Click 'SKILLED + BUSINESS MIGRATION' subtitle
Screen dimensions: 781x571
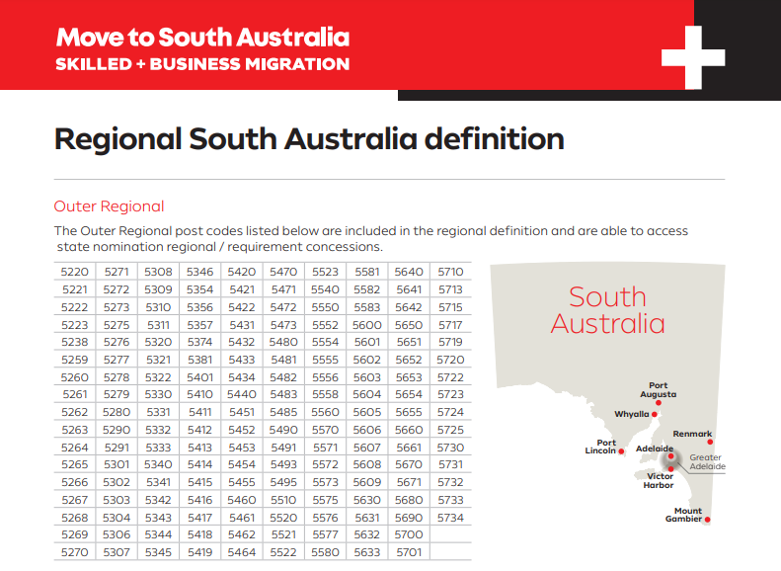[202, 64]
